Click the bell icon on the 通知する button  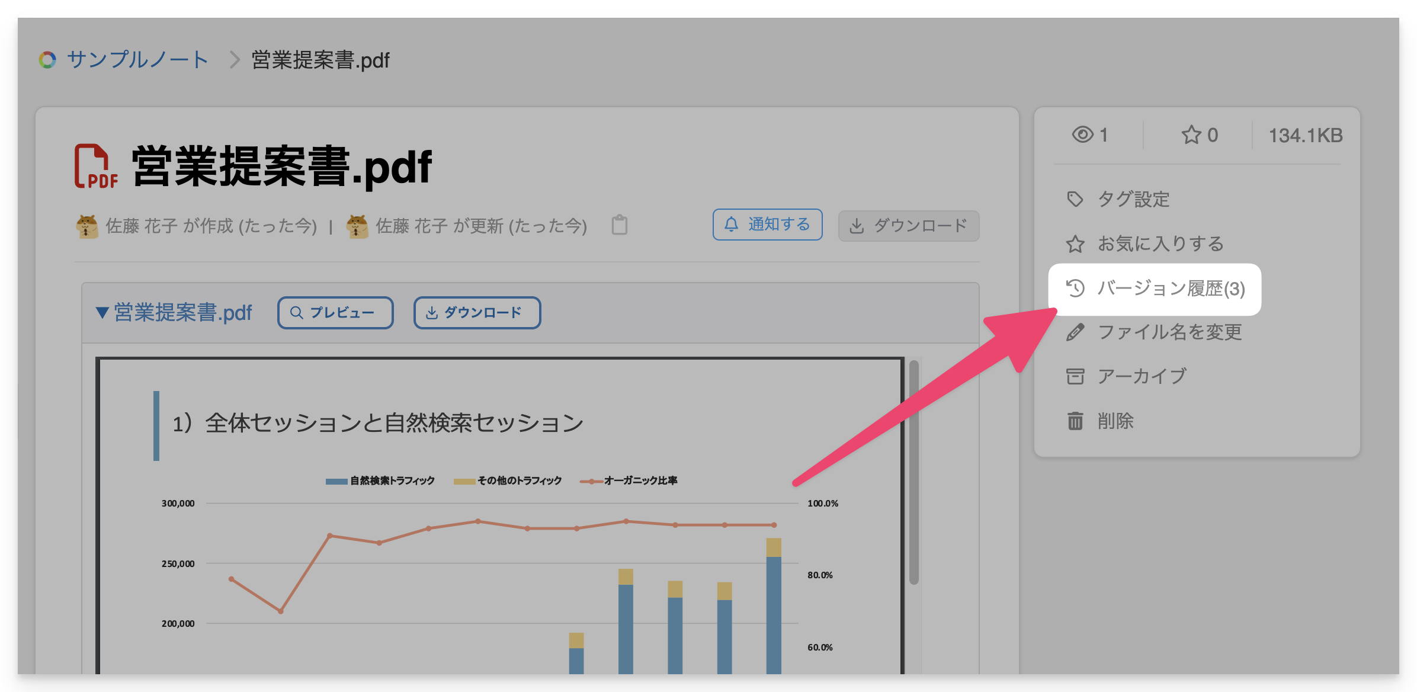732,224
